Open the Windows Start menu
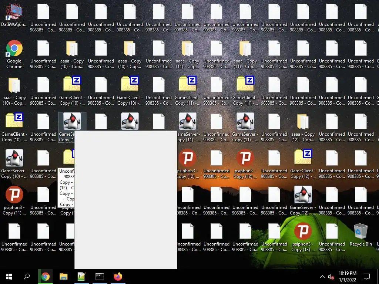379x284 pixels. (x=9, y=277)
